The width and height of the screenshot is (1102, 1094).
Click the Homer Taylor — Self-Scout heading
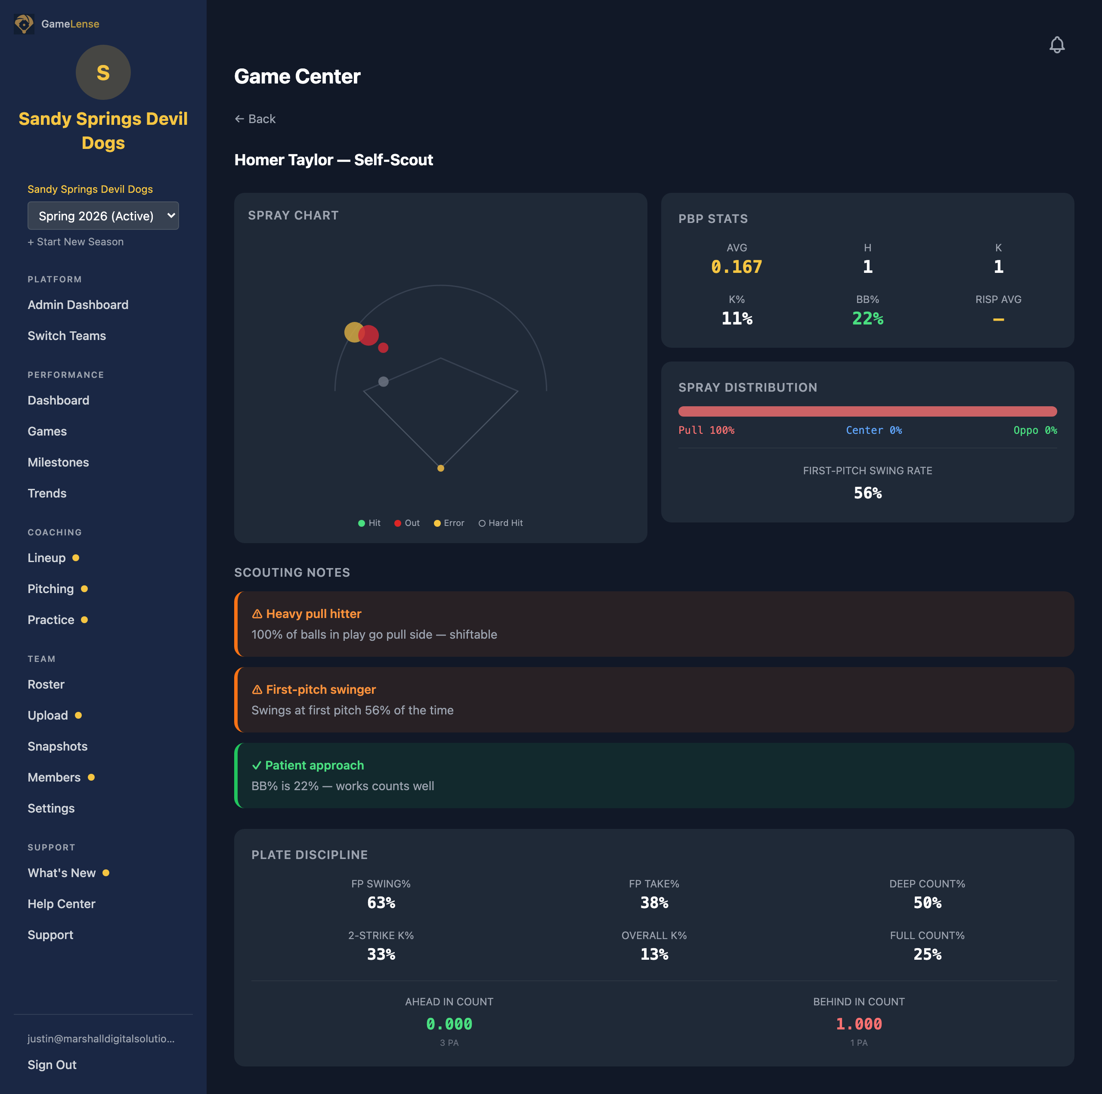(x=334, y=160)
